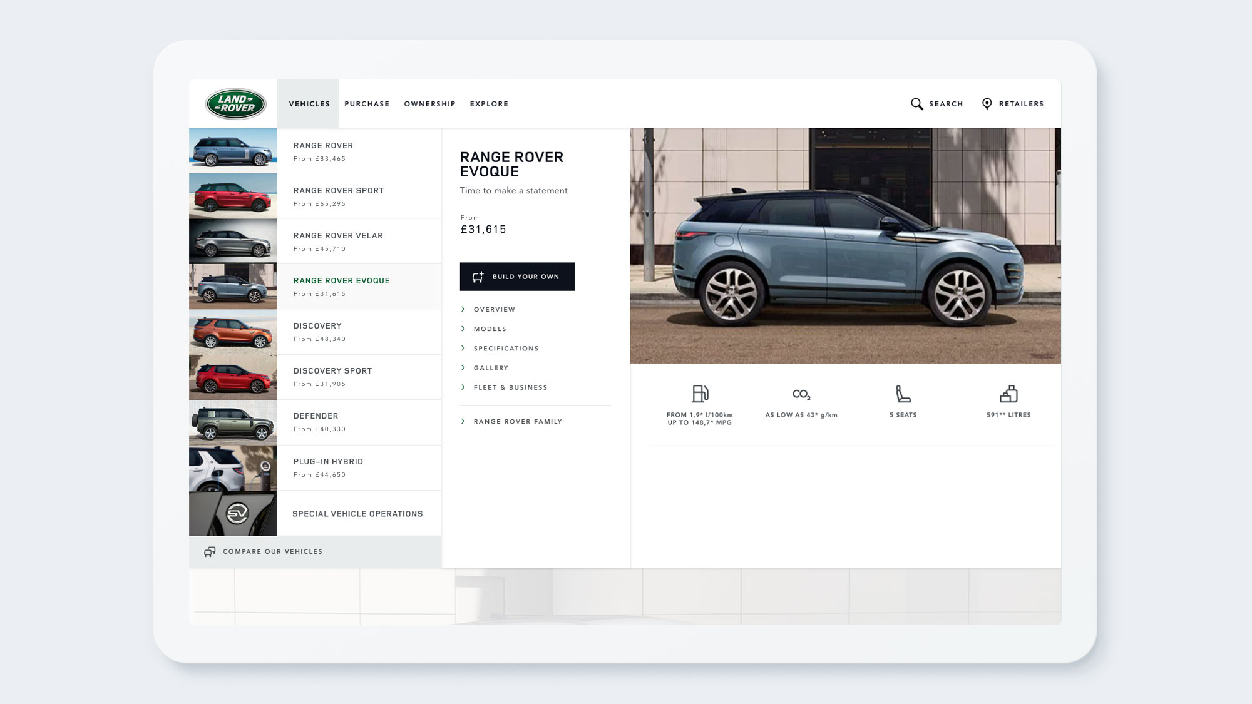Click the large Evoque hero image
Image resolution: width=1252 pixels, height=704 pixels.
tap(845, 246)
